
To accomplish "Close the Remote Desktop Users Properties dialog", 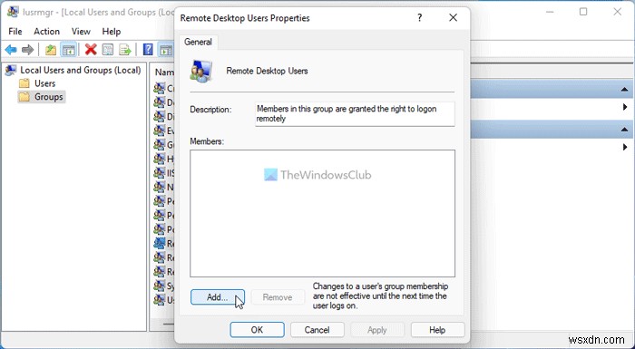I will click(x=454, y=18).
